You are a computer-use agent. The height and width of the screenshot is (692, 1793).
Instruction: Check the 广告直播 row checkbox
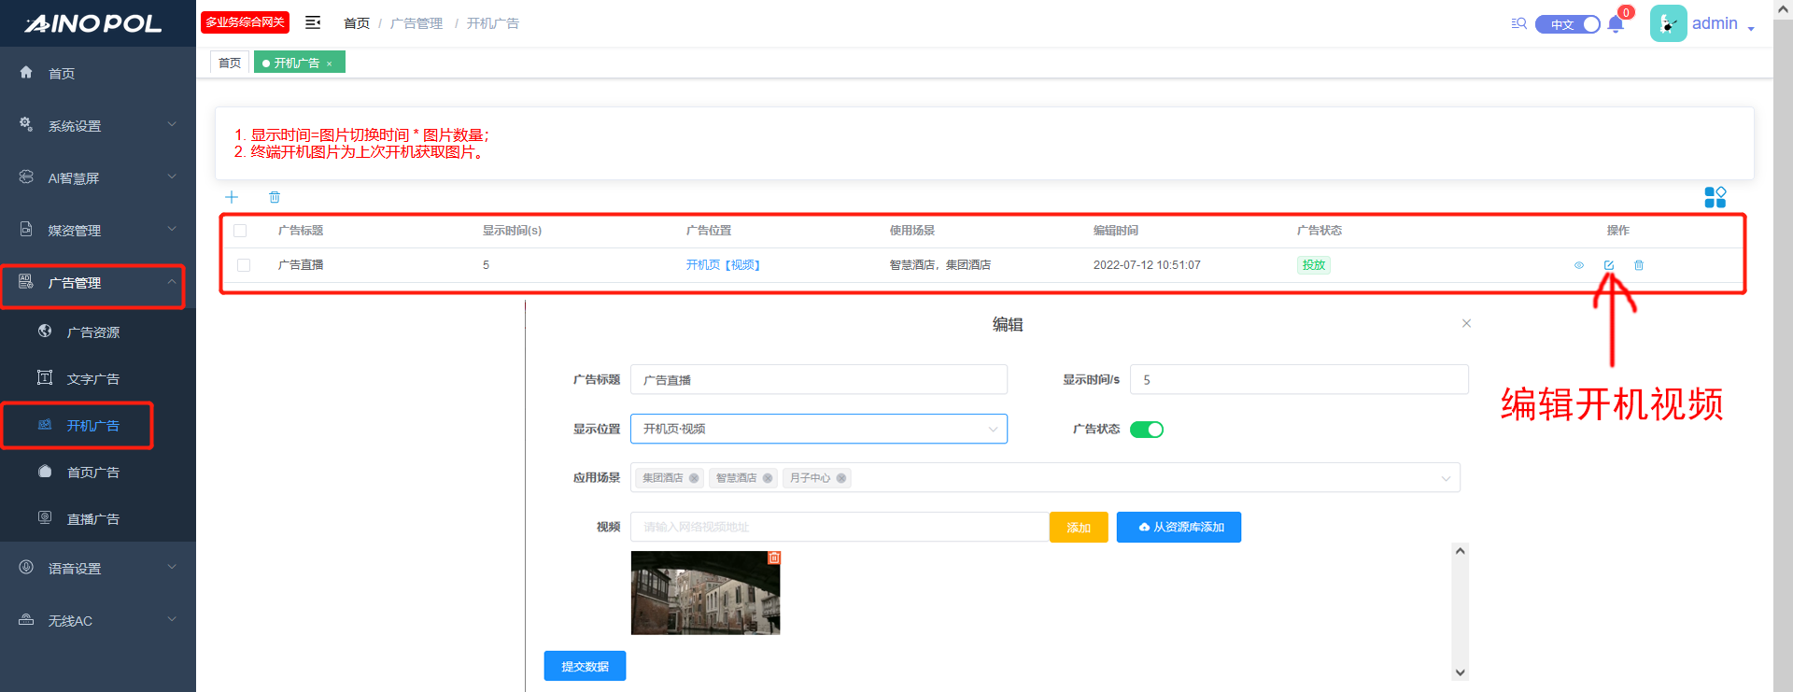tap(244, 265)
